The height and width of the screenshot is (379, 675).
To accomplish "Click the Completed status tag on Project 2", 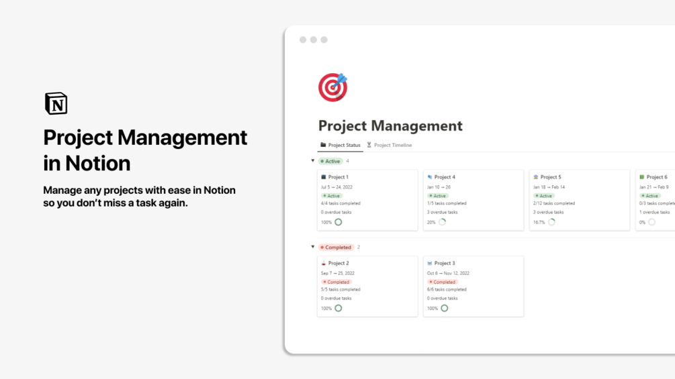I will [x=336, y=282].
